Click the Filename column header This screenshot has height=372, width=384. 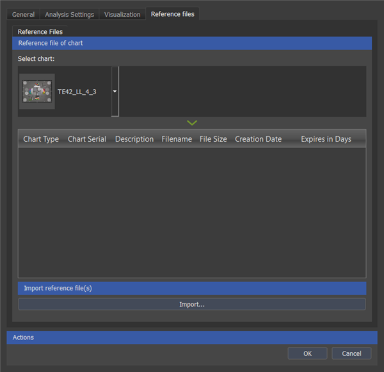pos(177,139)
